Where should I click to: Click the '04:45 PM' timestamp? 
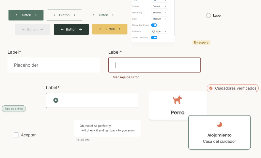(83, 140)
